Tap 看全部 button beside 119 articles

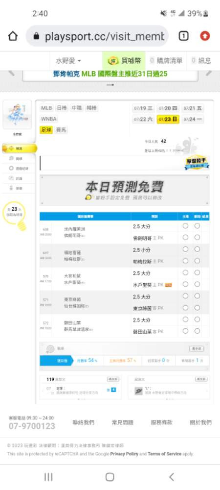point(113,379)
